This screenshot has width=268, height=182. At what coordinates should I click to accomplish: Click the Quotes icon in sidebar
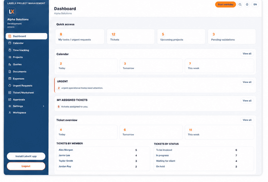pyautogui.click(x=10, y=64)
